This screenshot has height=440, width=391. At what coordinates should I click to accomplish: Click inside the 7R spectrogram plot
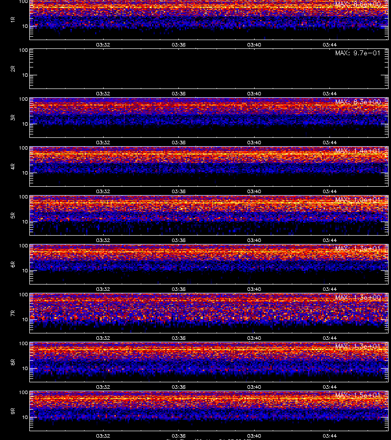point(209,313)
